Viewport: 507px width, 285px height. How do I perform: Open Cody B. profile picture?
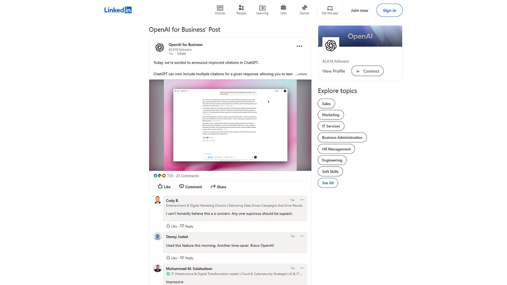(x=157, y=200)
